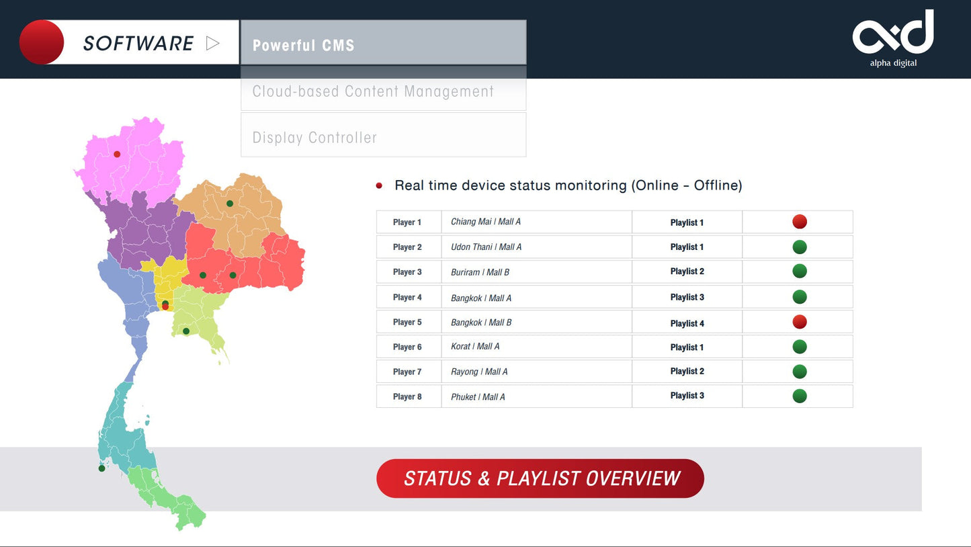Click the green status dot for Player 2
Screen dimensions: 971x547
tap(799, 247)
